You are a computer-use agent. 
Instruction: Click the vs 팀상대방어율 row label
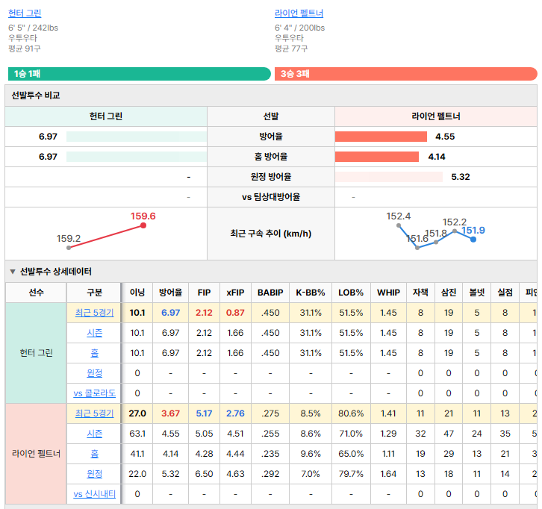pos(271,197)
